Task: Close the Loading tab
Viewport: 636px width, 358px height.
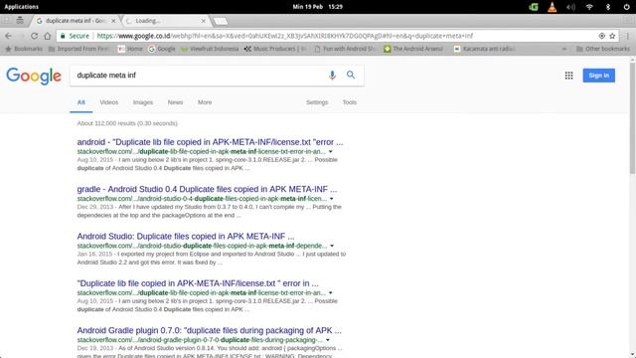Action: [203, 20]
